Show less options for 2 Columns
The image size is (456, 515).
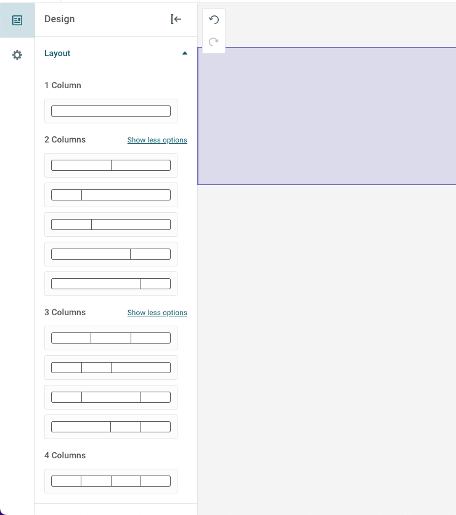[x=157, y=140]
